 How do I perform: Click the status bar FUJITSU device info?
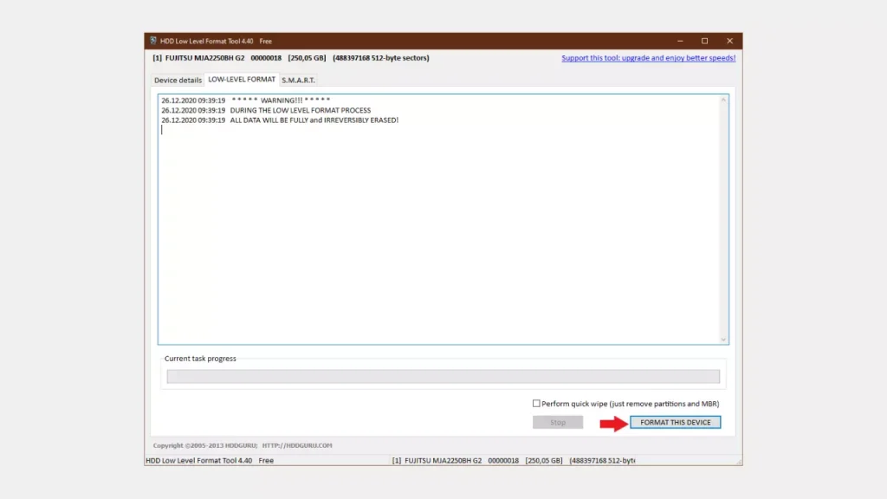coord(514,461)
